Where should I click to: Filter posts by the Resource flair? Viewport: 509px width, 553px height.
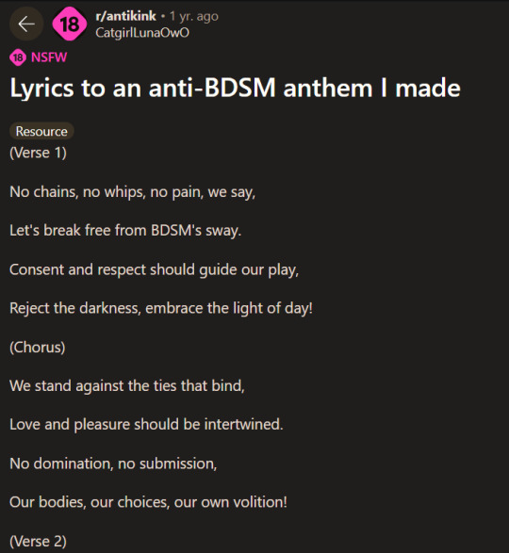[x=41, y=131]
